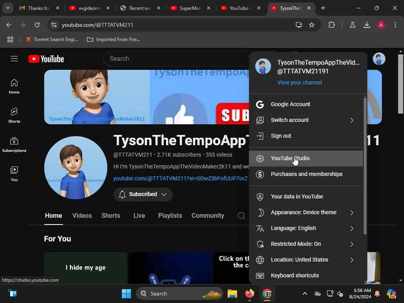Open the Downloads icon

[x=367, y=25]
